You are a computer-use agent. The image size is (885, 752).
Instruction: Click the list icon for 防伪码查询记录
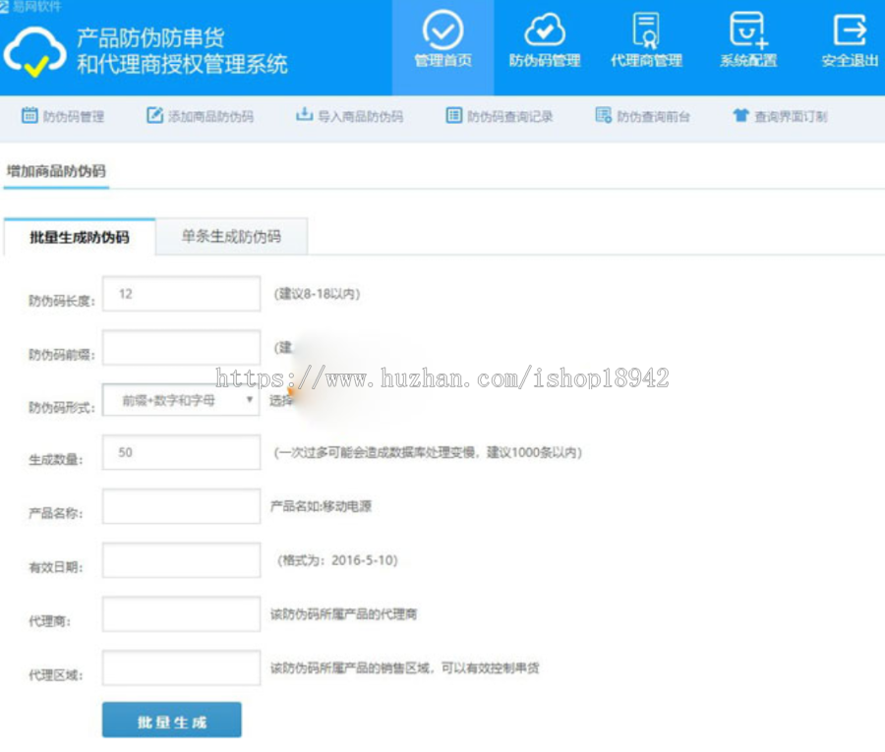click(453, 115)
